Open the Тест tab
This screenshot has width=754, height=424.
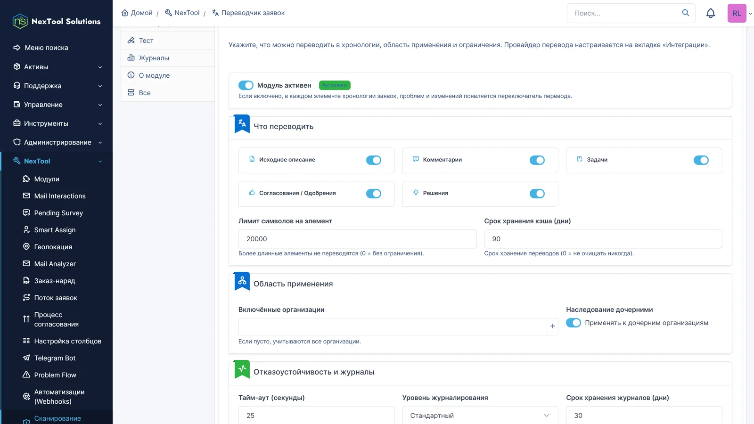[168, 41]
